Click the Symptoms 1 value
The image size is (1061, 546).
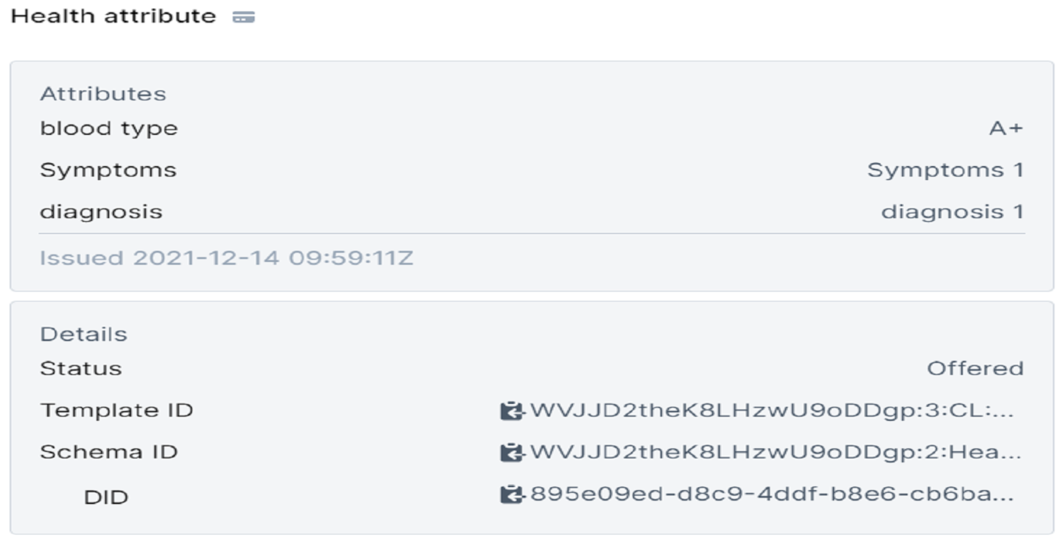pos(945,170)
